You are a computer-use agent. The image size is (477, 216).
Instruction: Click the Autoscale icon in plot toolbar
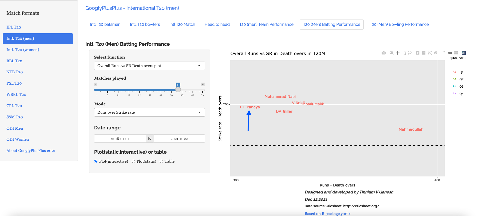coord(430,53)
